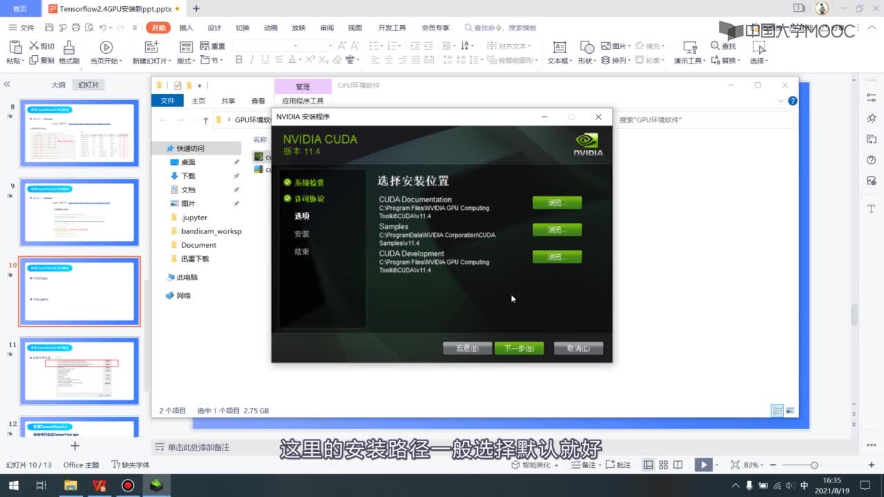Click the Shapes (形状) icon
Viewport: 884px width, 497px height.
pyautogui.click(x=587, y=47)
